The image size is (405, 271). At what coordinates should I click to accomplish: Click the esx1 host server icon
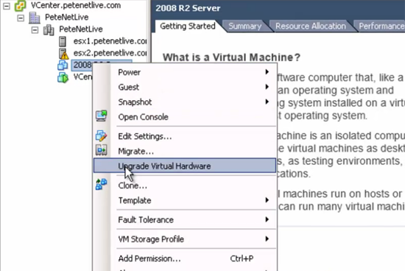(63, 41)
